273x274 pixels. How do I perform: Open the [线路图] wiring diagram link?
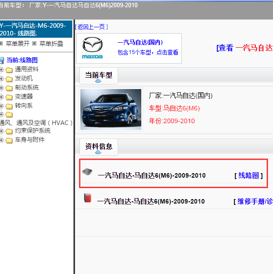pos(248,175)
